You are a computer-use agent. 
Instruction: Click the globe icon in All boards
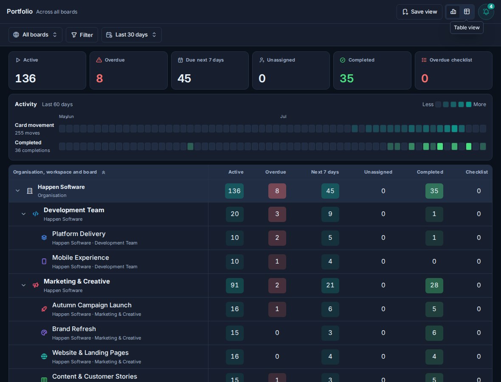click(16, 34)
